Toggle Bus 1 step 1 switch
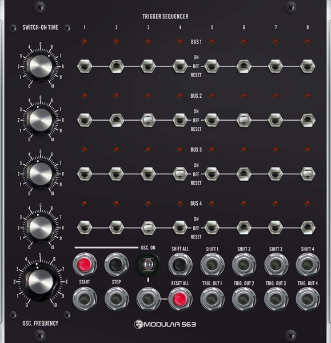 tap(85, 66)
